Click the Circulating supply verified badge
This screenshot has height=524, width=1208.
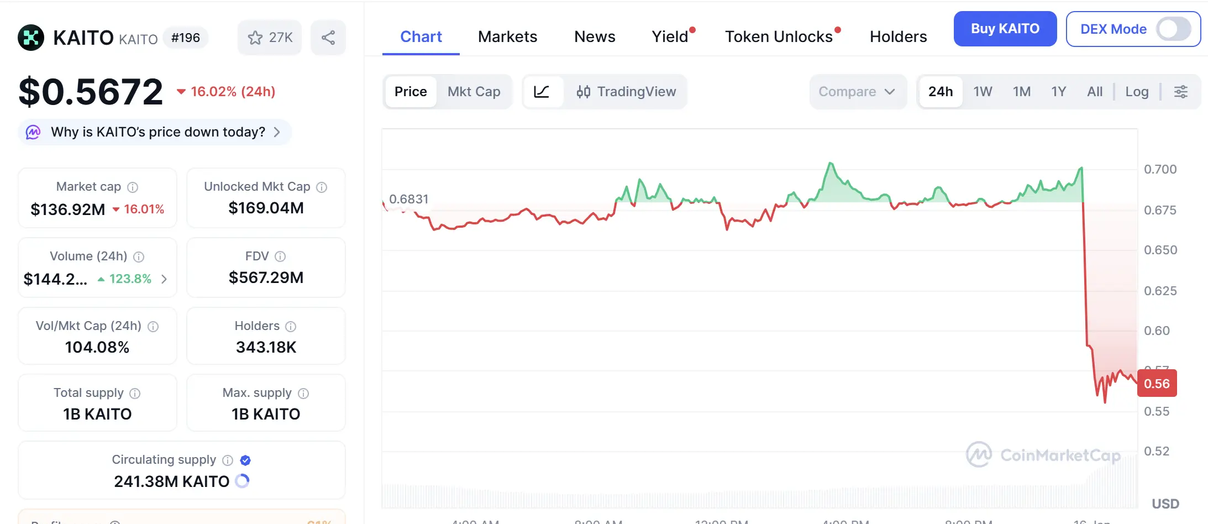pos(246,460)
